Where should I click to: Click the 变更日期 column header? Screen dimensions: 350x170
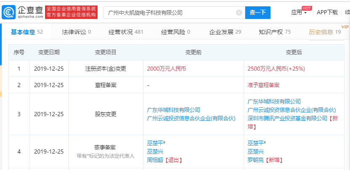click(49, 53)
